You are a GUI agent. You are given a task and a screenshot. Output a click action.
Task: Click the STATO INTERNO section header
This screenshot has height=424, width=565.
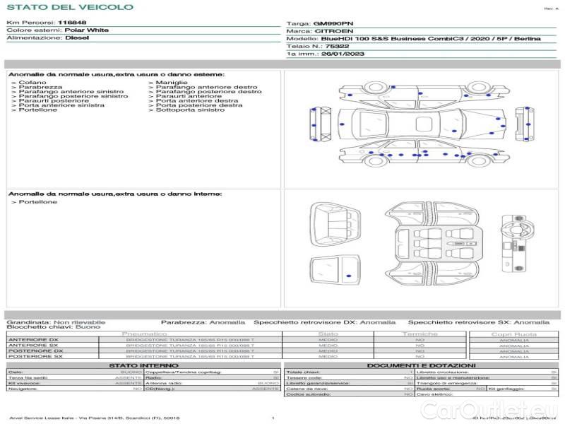[x=143, y=365]
